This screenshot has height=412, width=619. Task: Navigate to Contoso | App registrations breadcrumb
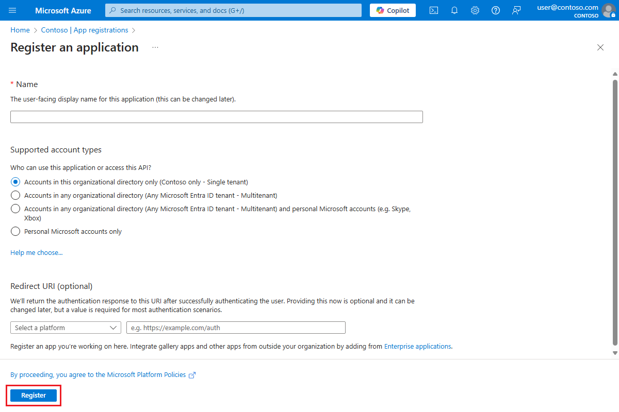click(85, 30)
